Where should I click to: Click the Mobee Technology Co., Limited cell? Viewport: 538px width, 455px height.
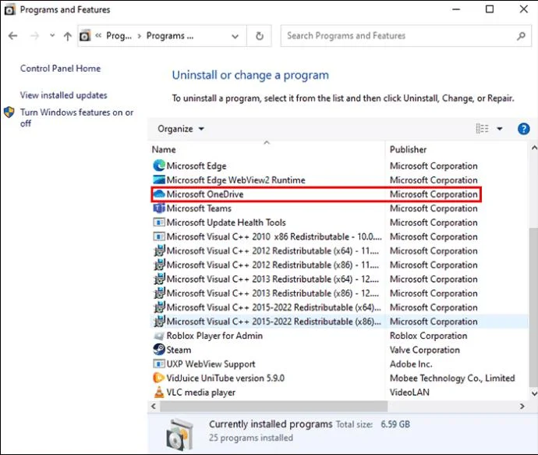[452, 378]
